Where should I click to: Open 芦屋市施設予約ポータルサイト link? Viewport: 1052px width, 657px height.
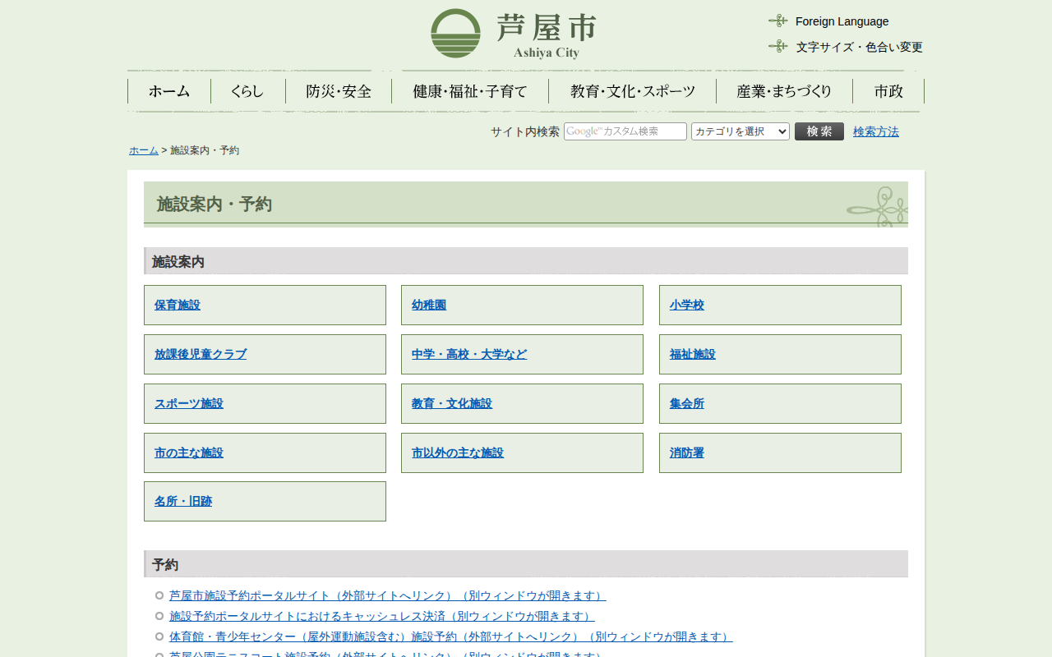387,595
